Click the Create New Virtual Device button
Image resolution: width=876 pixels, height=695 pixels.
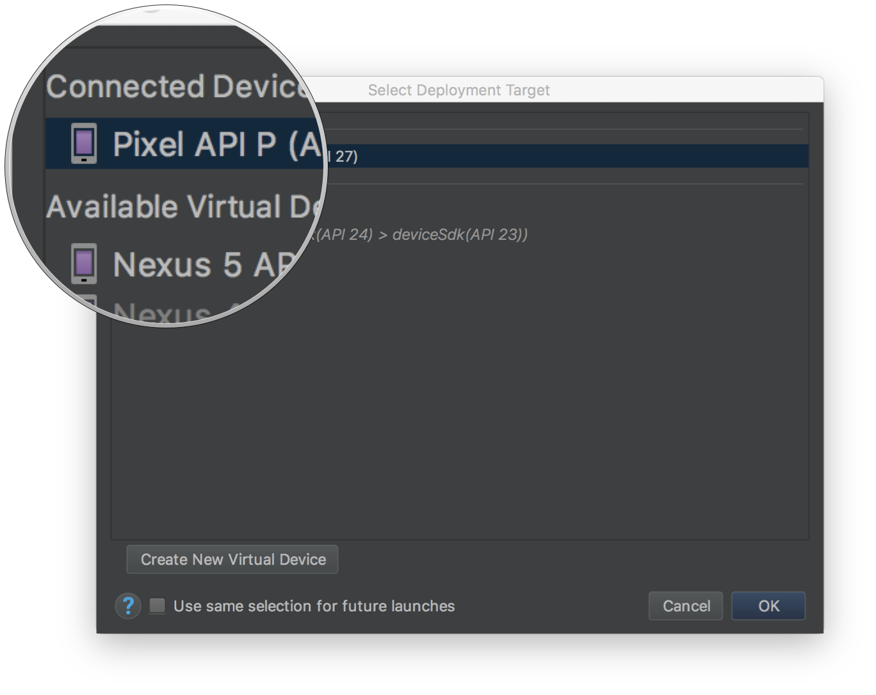pyautogui.click(x=232, y=559)
